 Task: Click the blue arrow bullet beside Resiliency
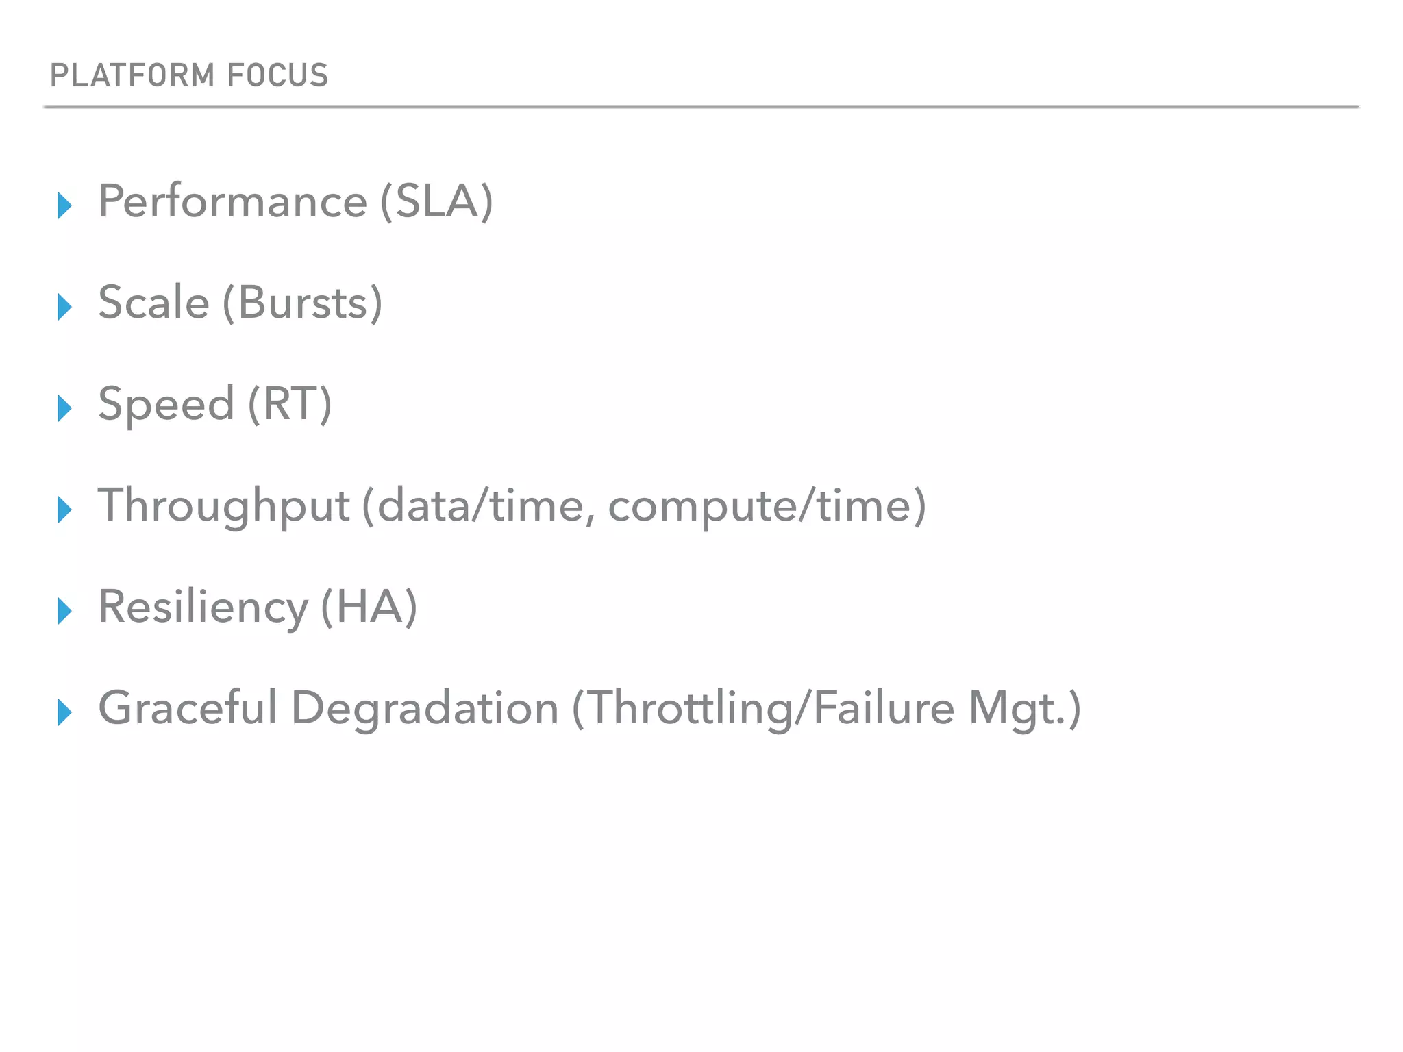65,611
